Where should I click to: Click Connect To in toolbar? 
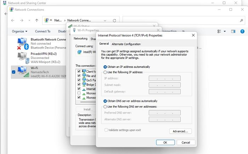[43, 31]
